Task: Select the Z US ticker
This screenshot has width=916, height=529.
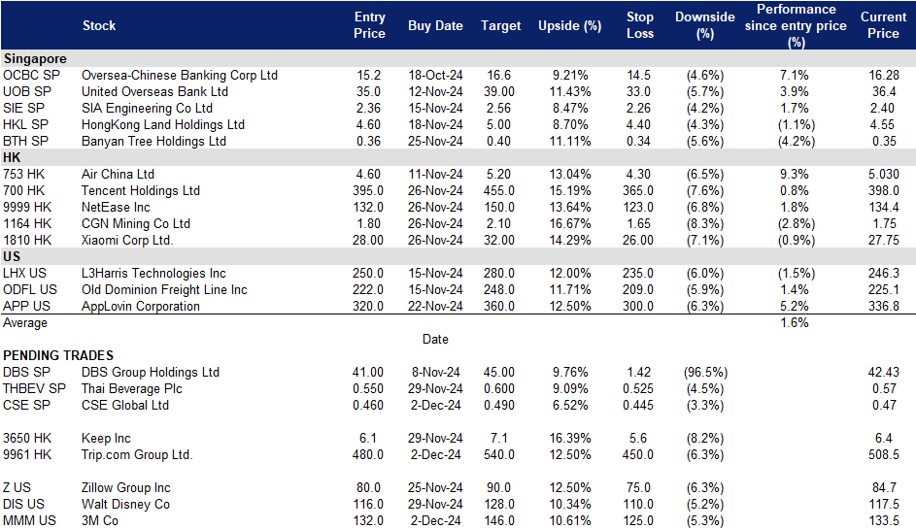Action: [x=17, y=487]
